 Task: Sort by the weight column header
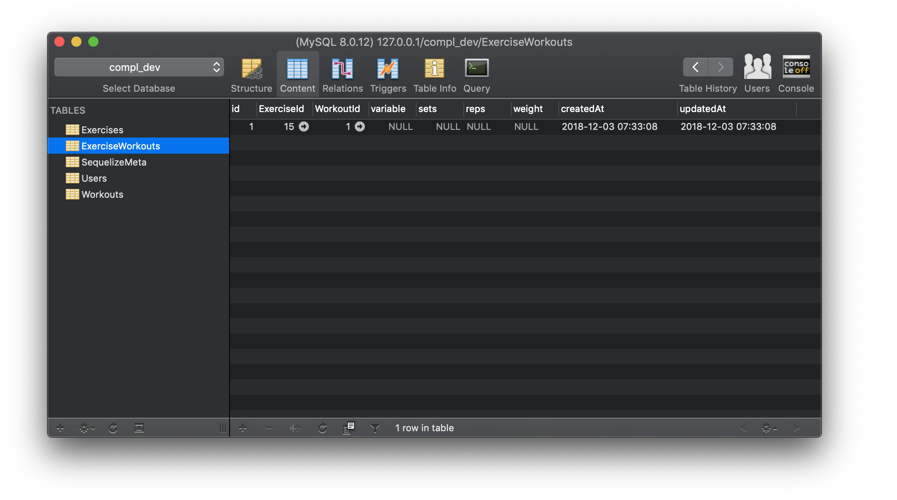click(x=535, y=109)
